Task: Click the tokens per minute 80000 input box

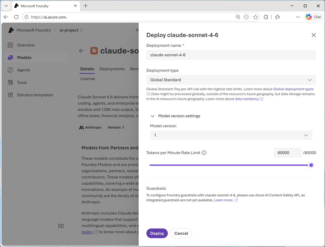Action: pyautogui.click(x=287, y=153)
